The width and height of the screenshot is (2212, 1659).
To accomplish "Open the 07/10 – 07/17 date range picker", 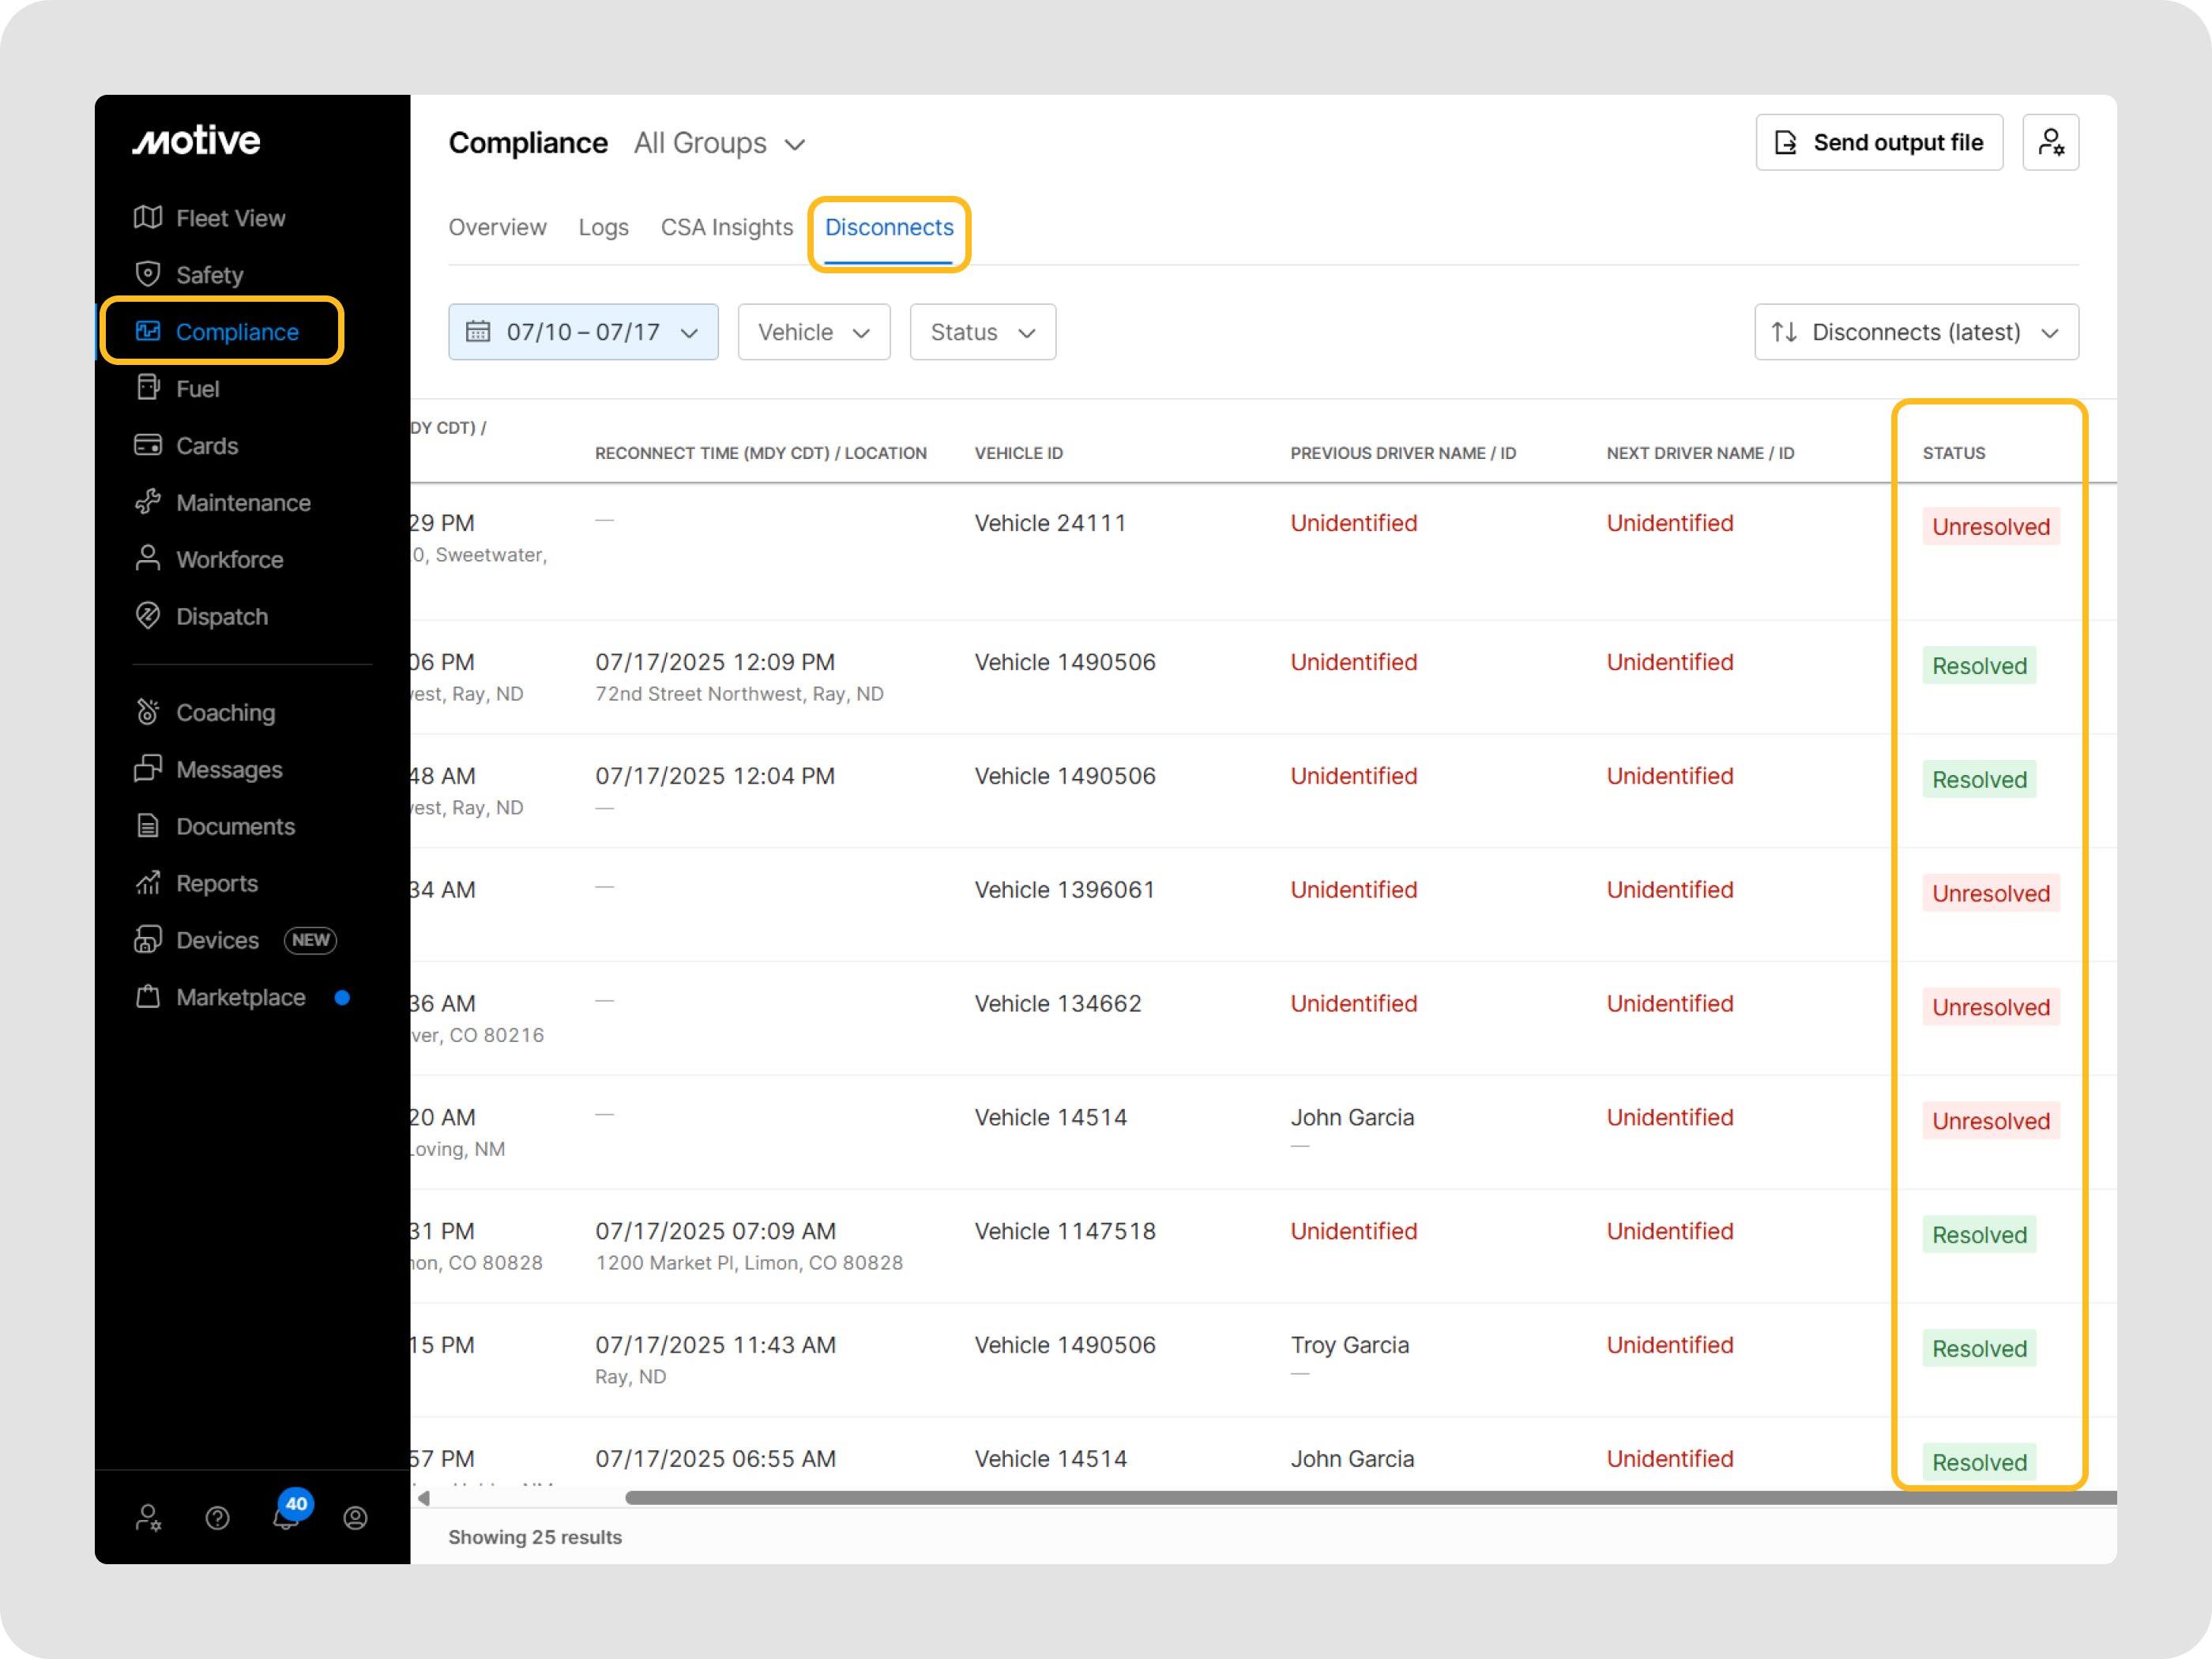I will click(x=583, y=332).
